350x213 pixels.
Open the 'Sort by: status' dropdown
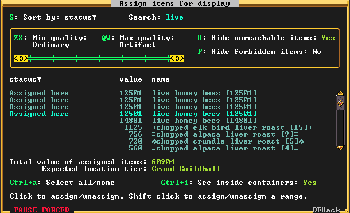coord(53,17)
